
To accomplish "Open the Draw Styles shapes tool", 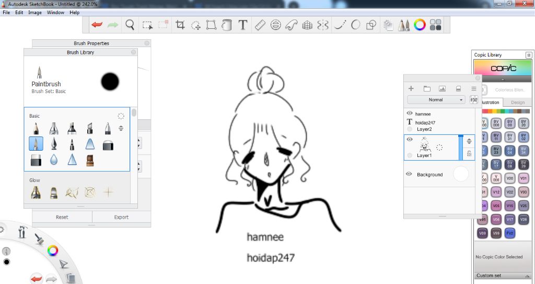I will point(371,25).
